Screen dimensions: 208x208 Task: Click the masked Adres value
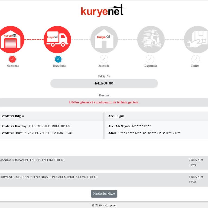[x=149, y=133]
